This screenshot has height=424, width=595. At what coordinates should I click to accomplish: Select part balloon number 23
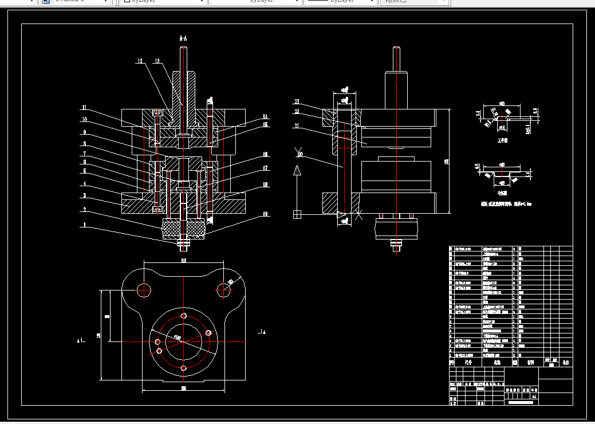297,102
